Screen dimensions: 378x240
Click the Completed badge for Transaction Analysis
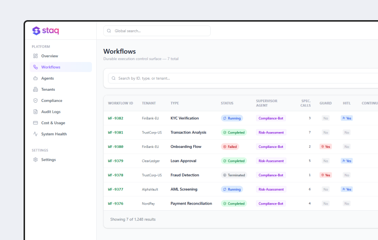pos(234,132)
